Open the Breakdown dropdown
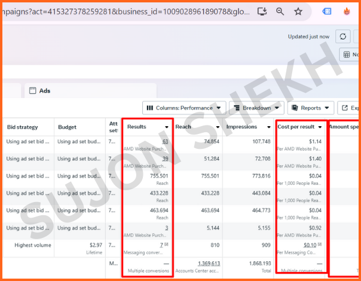Screen dimensions: 361x281 255,108
